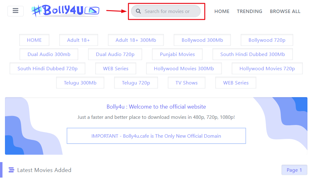309x185 pixels.
Task: Click the Bolly4u welcome heading link
Action: (x=156, y=107)
